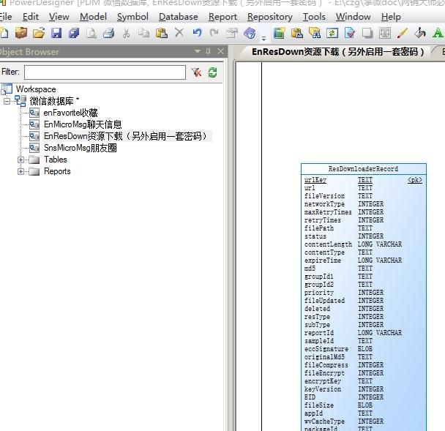This screenshot has height=431, width=445.
Task: Open Object Browser panel dropdown arrow
Action: 198,51
